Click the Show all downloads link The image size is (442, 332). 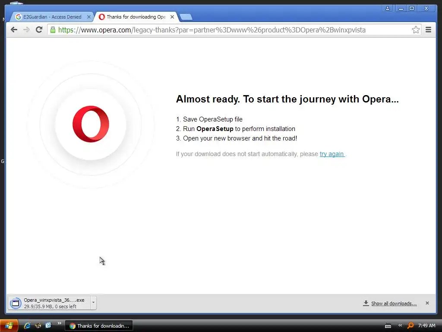pyautogui.click(x=394, y=303)
